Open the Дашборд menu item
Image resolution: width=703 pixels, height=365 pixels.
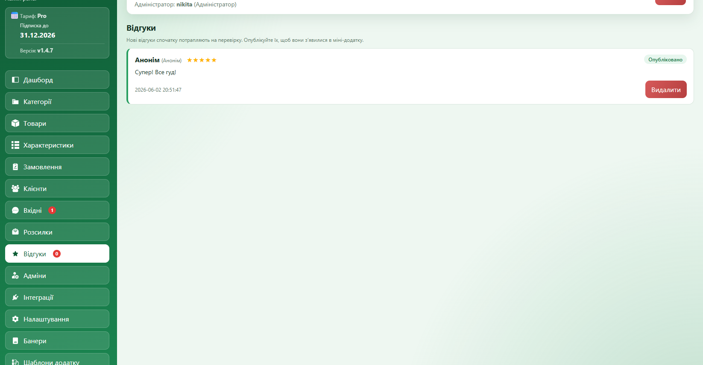(57, 80)
